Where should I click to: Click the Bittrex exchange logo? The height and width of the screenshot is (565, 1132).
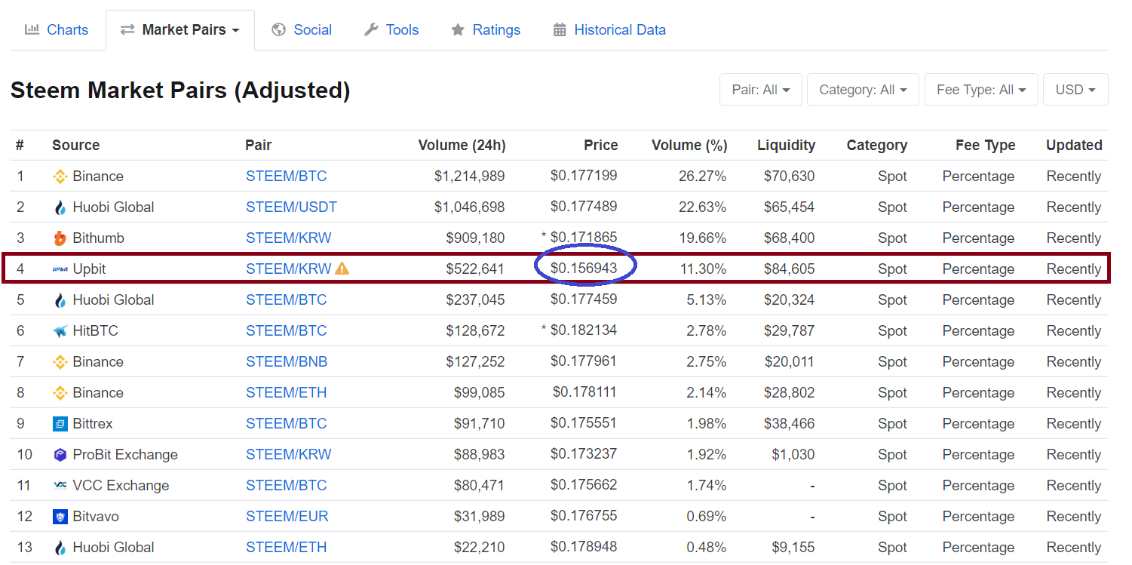pyautogui.click(x=60, y=424)
